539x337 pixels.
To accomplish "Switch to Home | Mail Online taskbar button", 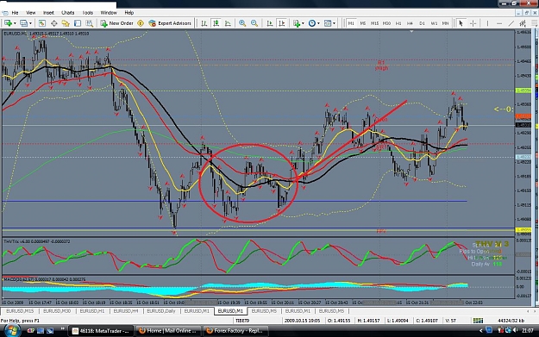I will (167, 331).
